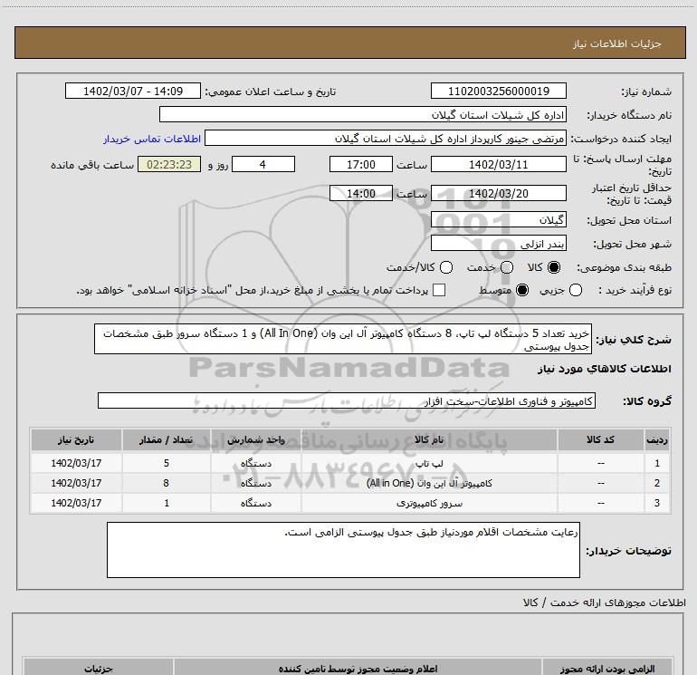Select the کامپیوتر آل این وان item cell

click(x=429, y=483)
